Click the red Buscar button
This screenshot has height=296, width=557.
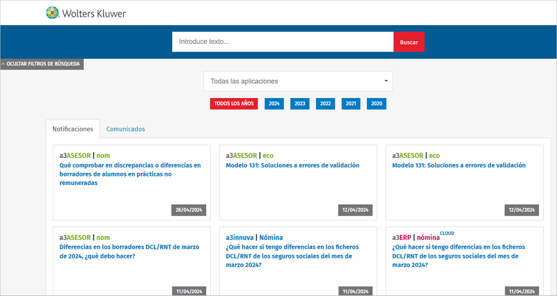click(x=409, y=42)
